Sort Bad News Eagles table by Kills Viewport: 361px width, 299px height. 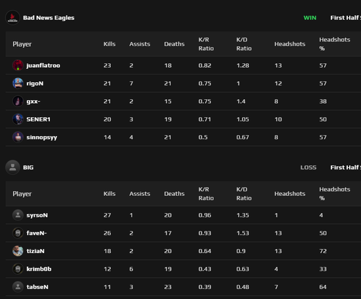click(x=110, y=44)
